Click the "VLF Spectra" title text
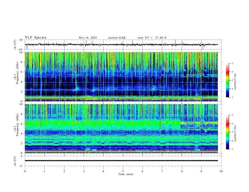 click(x=36, y=38)
